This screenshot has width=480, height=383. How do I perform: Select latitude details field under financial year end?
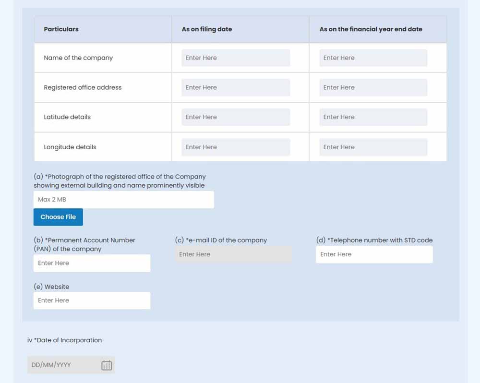click(373, 117)
